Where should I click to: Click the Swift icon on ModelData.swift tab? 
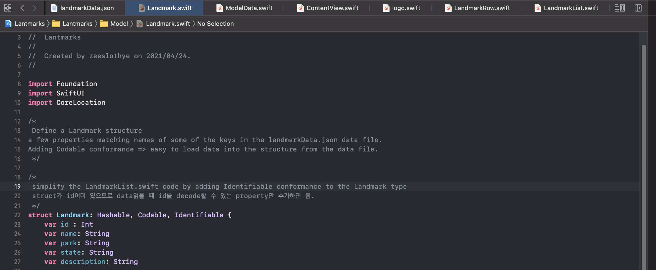(x=220, y=8)
